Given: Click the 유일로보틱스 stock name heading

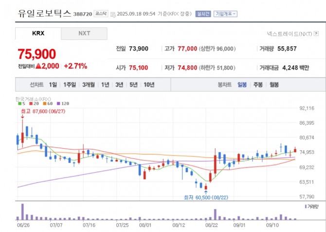Looking at the screenshot, I should (44, 13).
